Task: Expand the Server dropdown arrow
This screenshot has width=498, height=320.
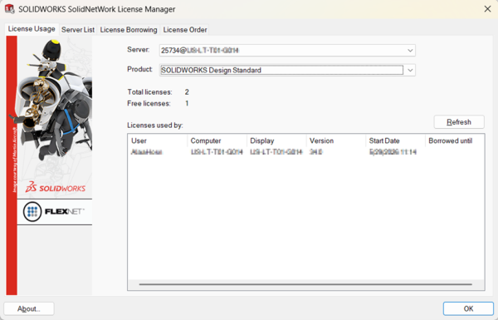Action: [410, 50]
